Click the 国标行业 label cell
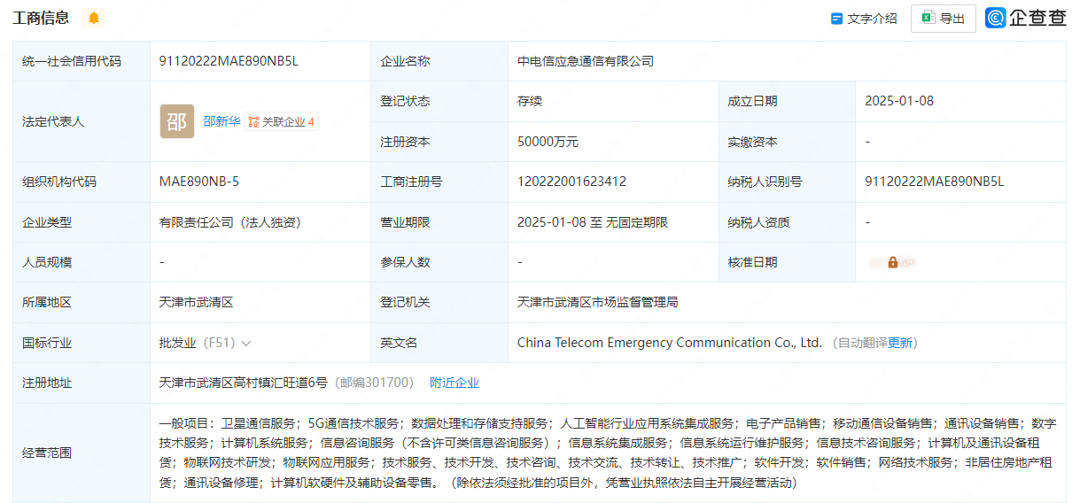1072x503 pixels. 82,343
